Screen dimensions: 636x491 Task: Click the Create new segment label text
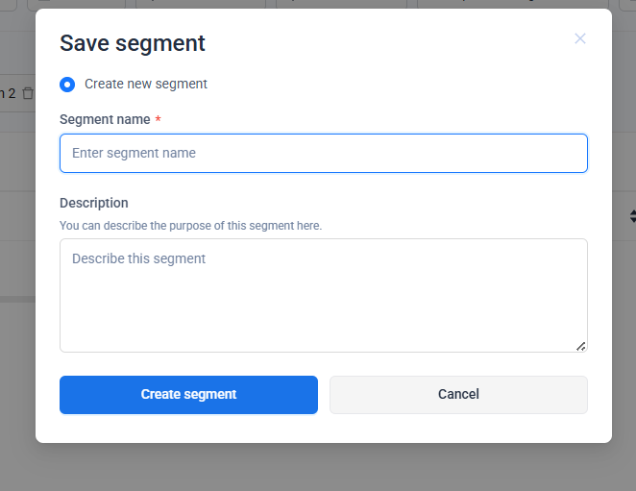[145, 85]
